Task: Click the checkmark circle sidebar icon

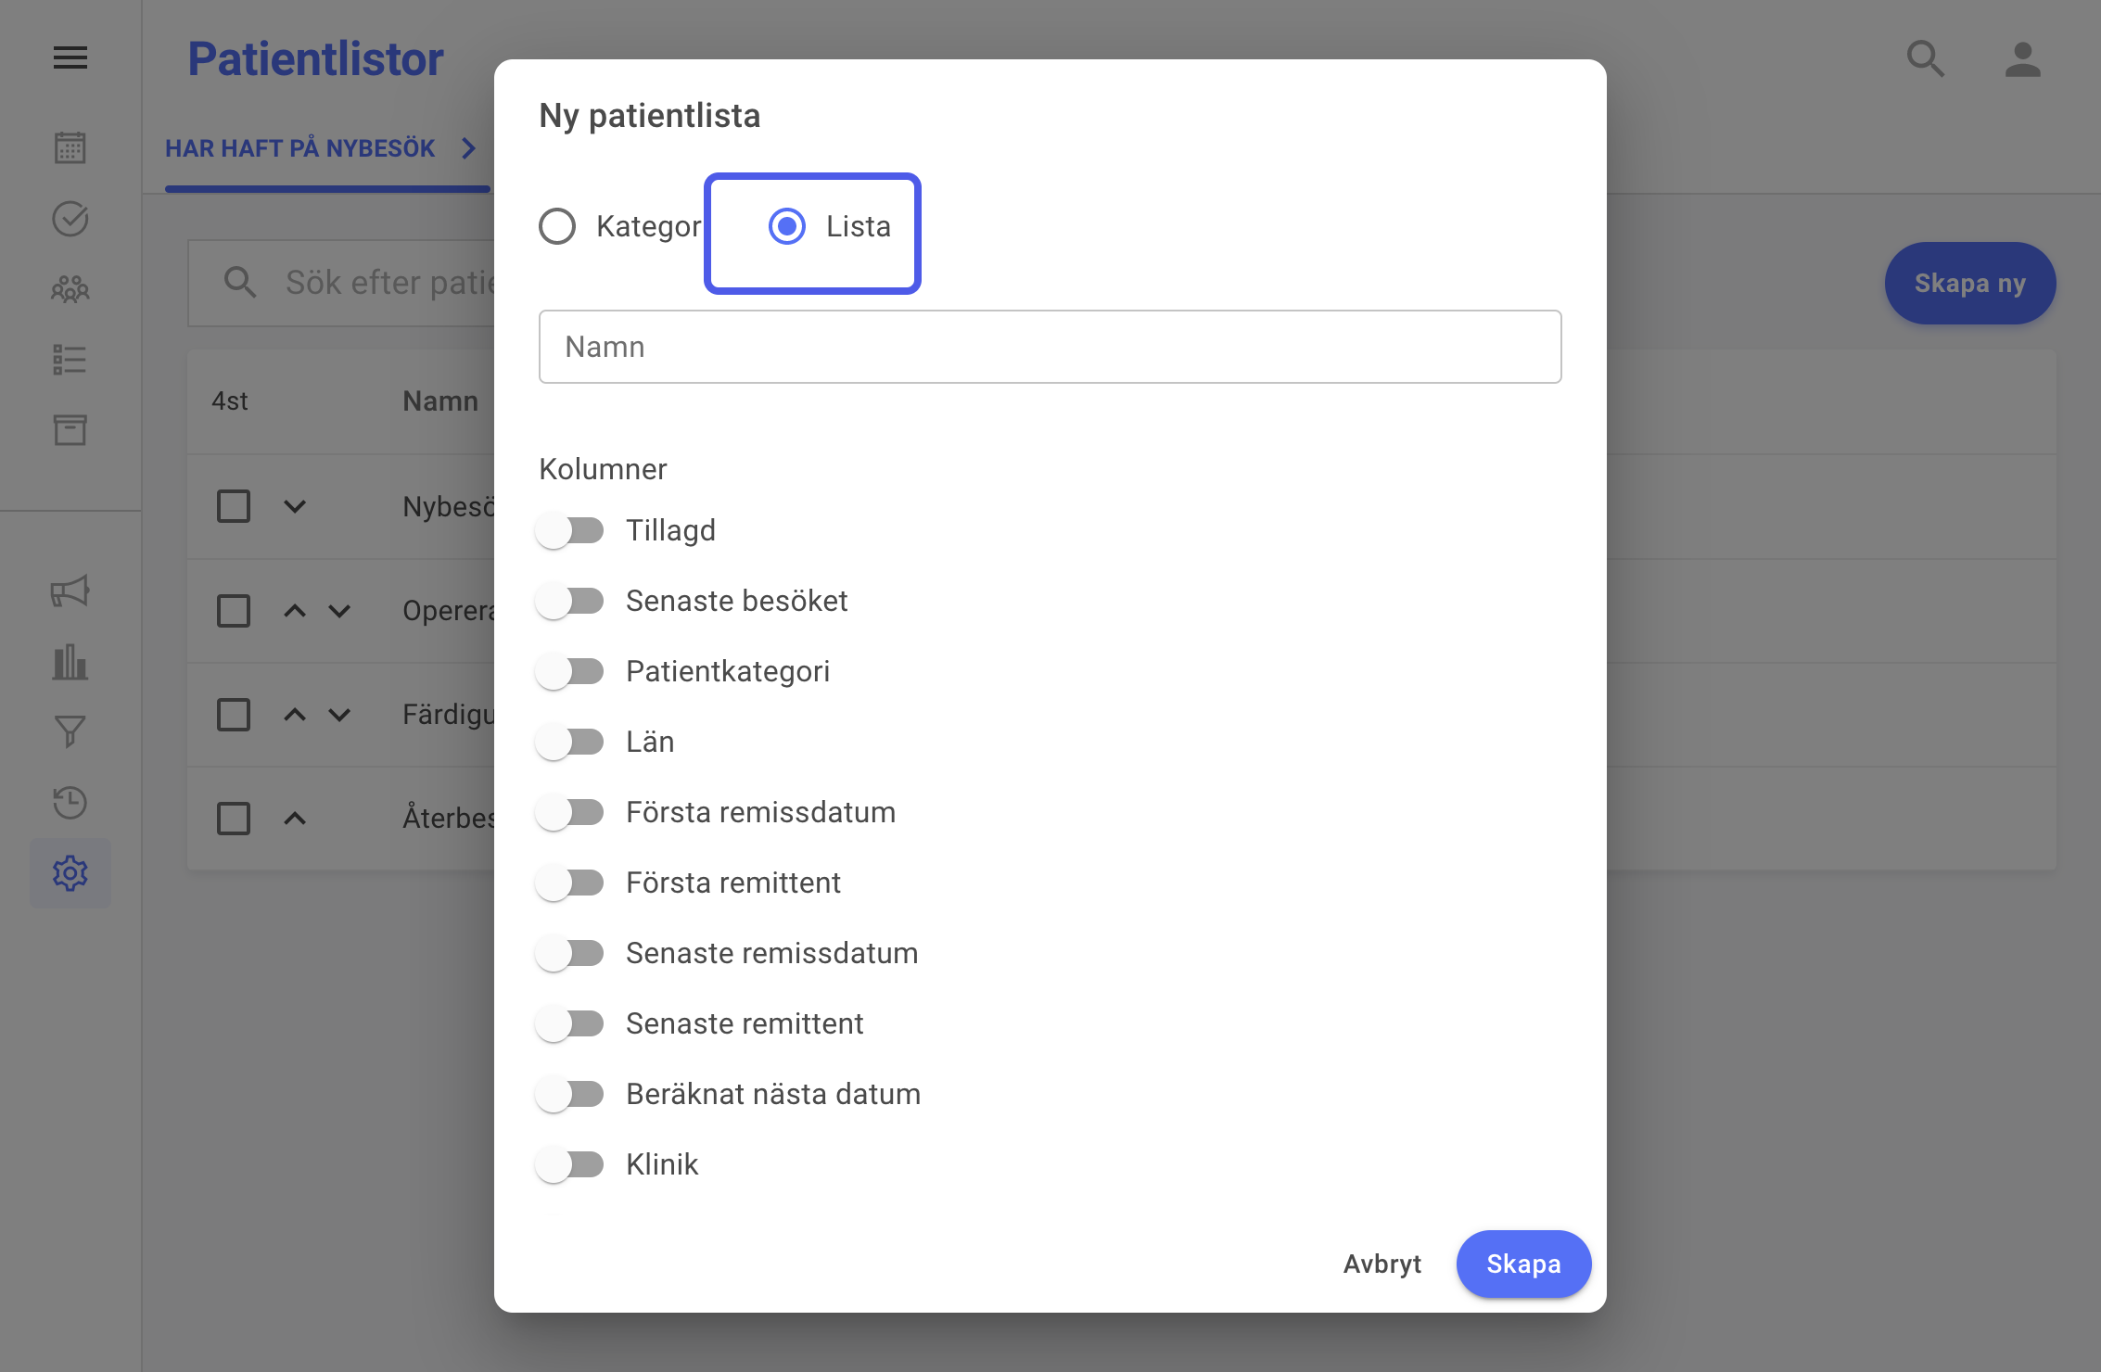Action: (x=70, y=219)
